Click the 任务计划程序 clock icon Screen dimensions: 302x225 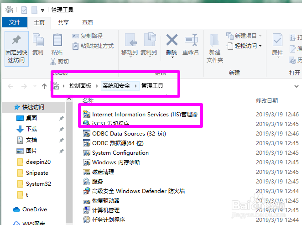pos(87,220)
